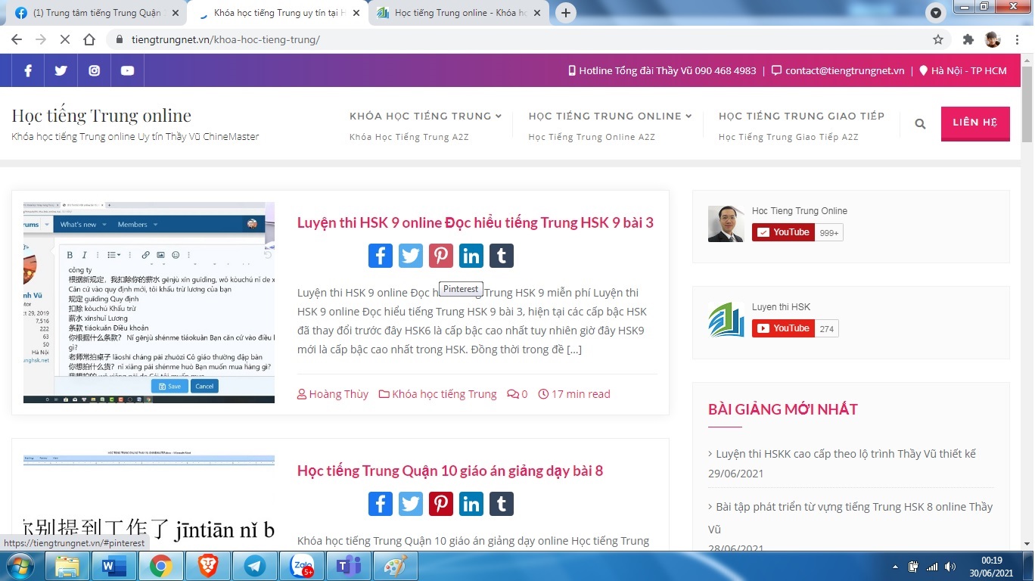Open Brave browser from the taskbar
This screenshot has width=1035, height=581.
(x=207, y=566)
